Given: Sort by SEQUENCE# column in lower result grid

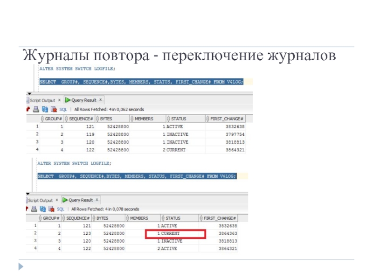Looking at the screenshot, I should (76, 218).
